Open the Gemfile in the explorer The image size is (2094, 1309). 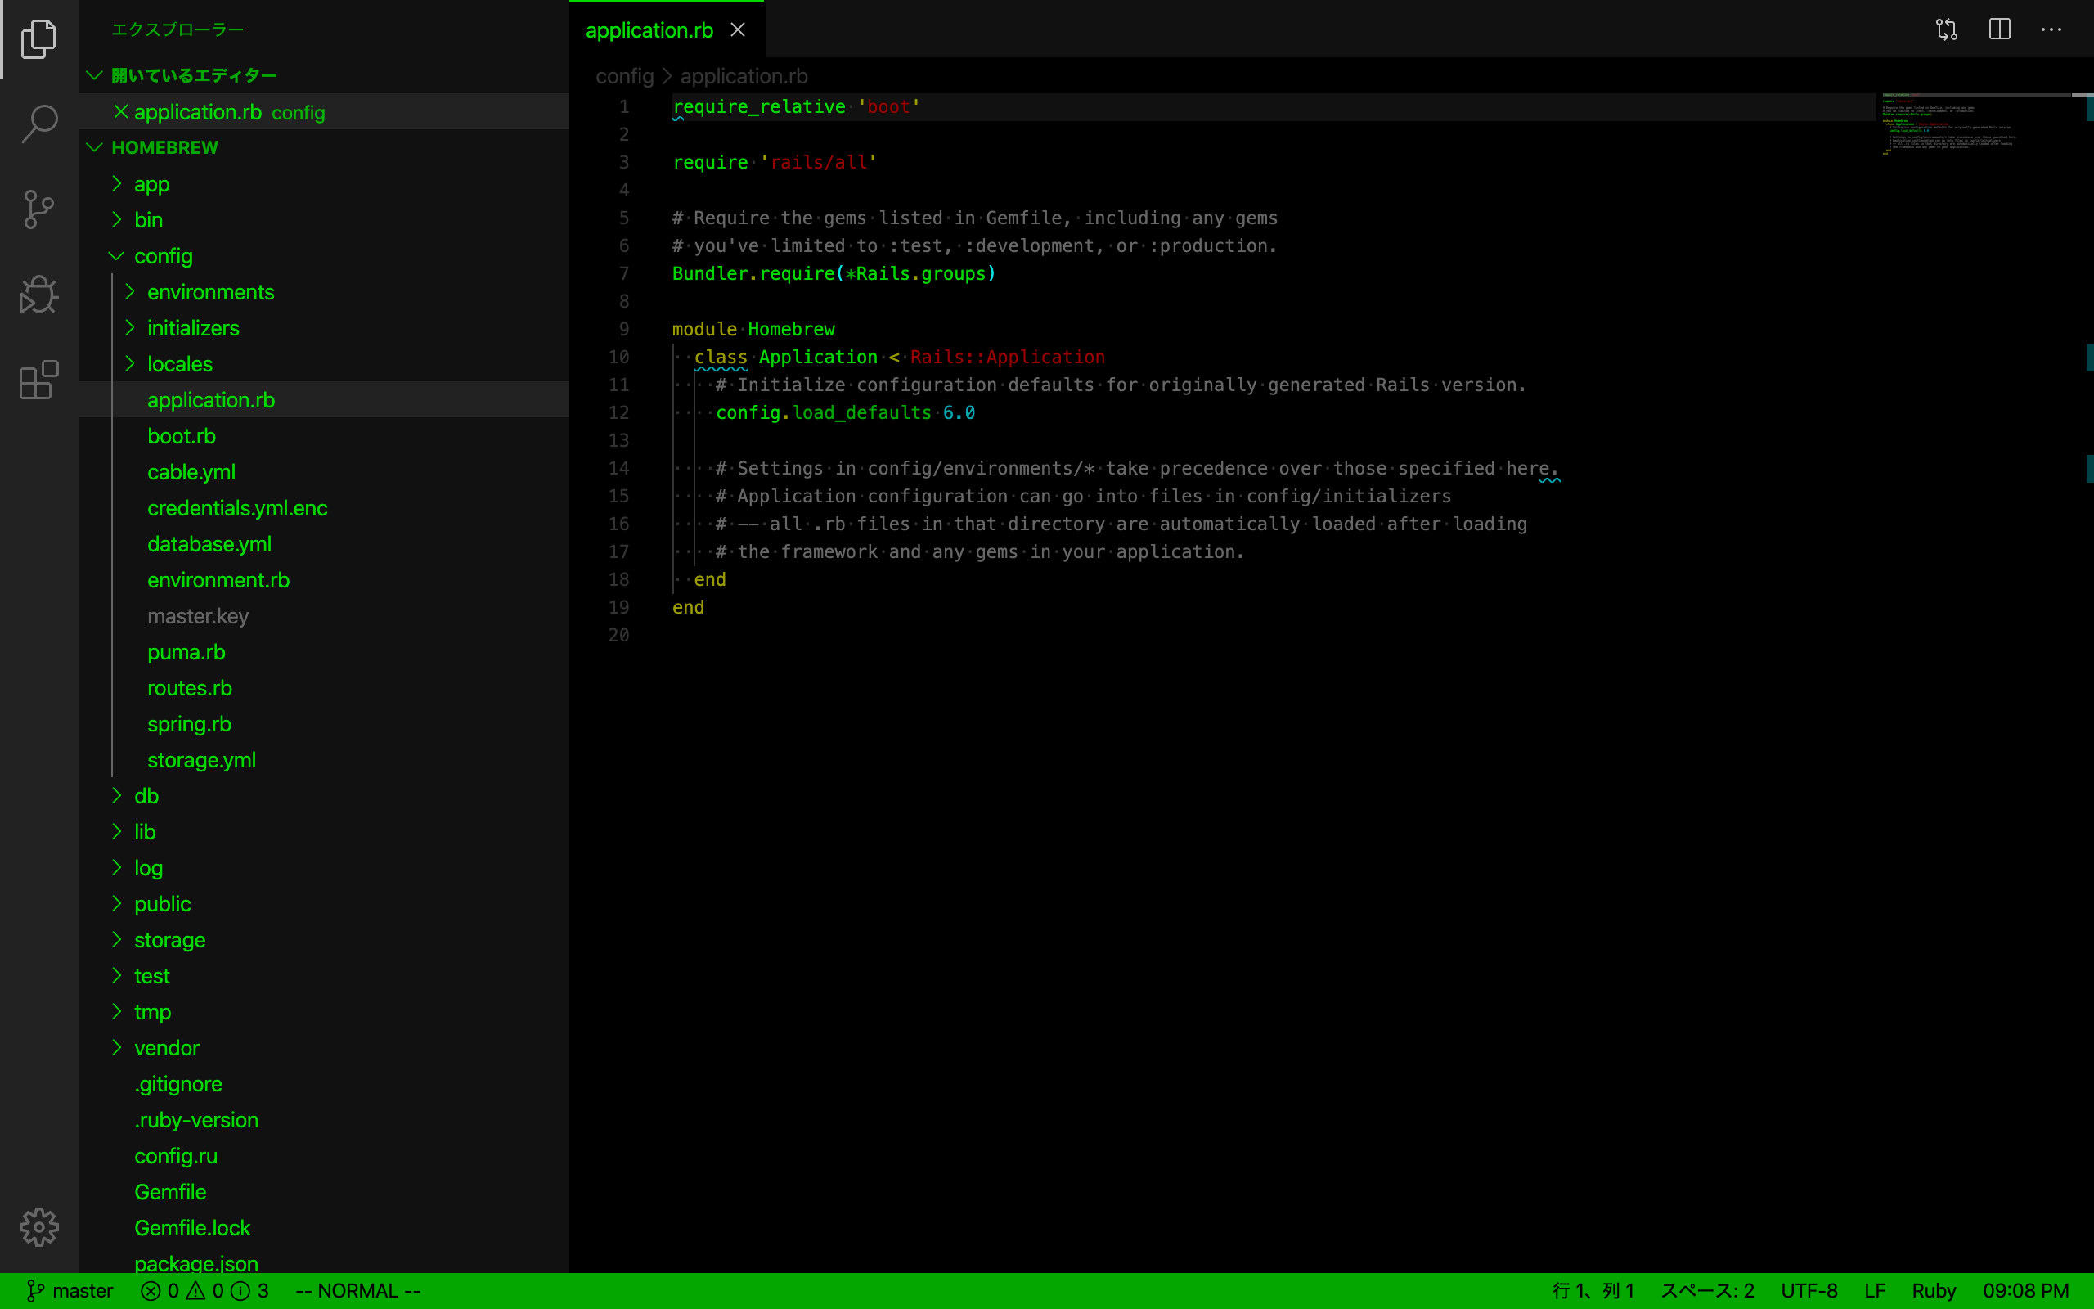coord(170,1192)
